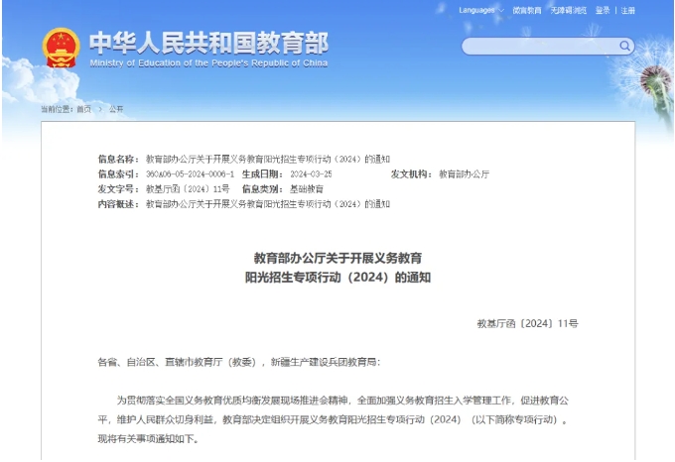Open the Languages dropdown

click(480, 10)
